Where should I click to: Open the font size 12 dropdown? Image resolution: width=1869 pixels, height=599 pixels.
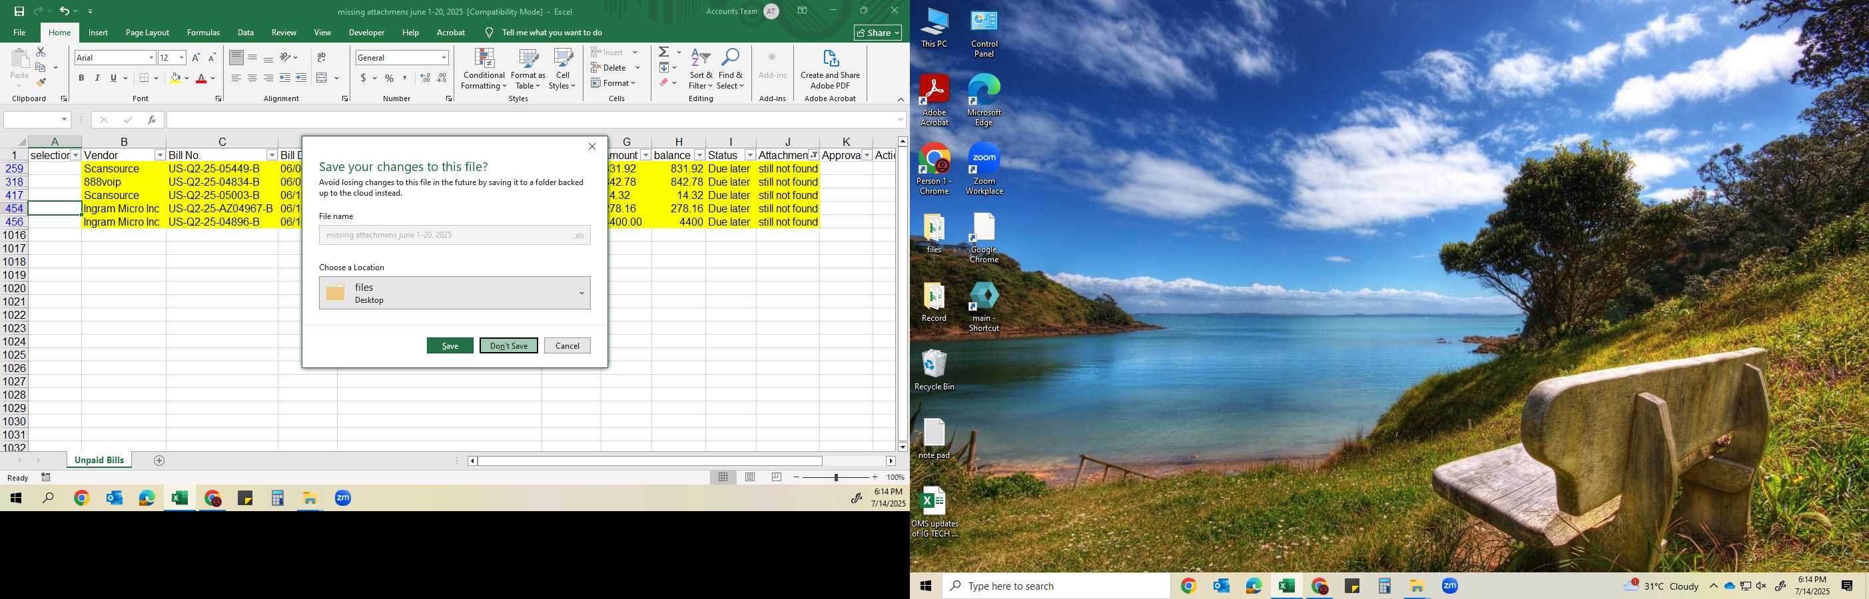[181, 58]
